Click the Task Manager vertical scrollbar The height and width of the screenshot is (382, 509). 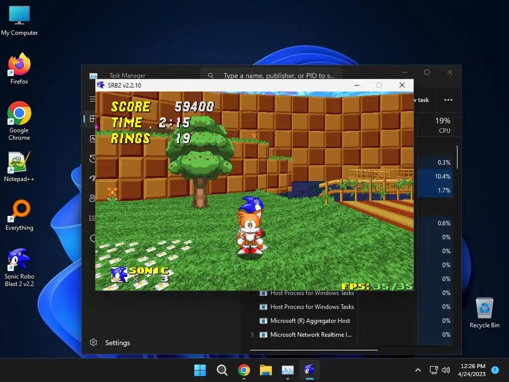pyautogui.click(x=457, y=157)
